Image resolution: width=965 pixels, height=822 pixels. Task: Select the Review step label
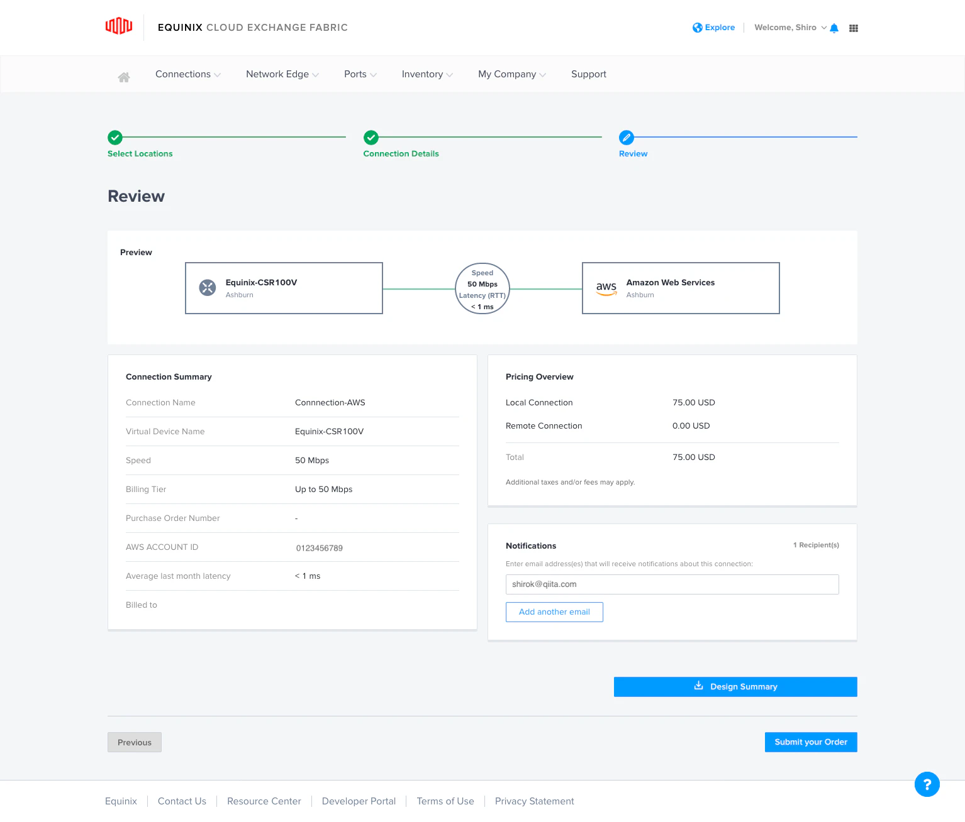[x=633, y=154]
